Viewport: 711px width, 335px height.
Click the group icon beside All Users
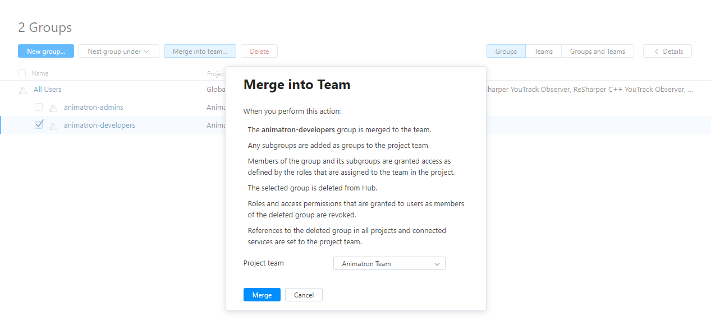22,89
